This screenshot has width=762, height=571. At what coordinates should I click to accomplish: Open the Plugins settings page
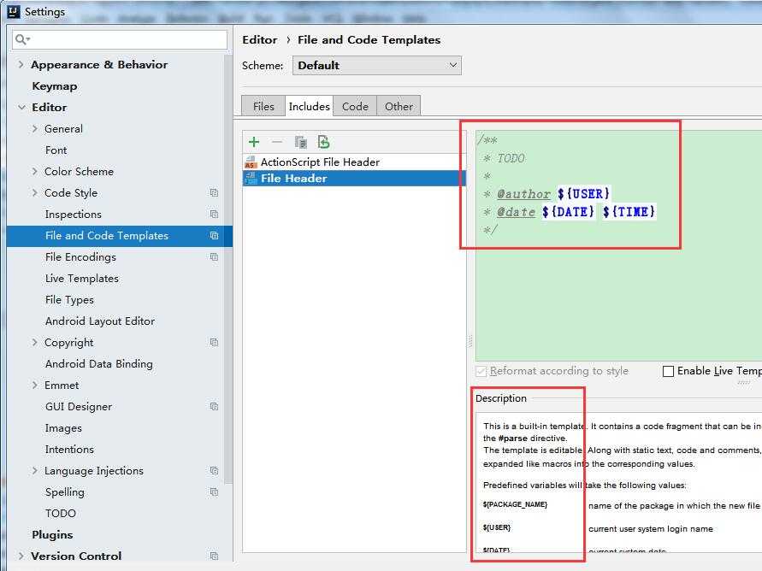click(52, 534)
